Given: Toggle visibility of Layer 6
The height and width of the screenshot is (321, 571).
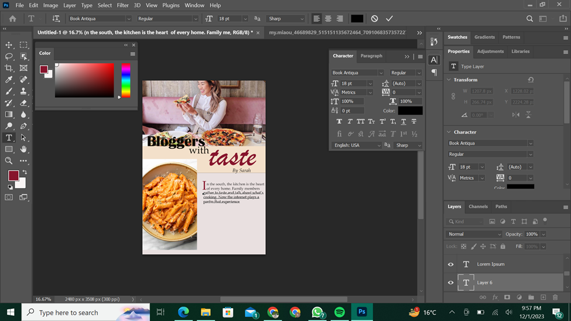Looking at the screenshot, I should coord(450,282).
